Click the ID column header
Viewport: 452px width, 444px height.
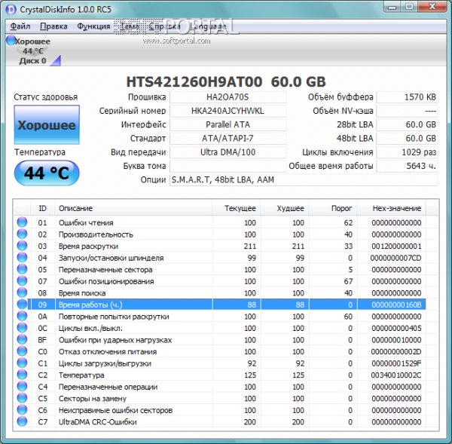tap(42, 208)
